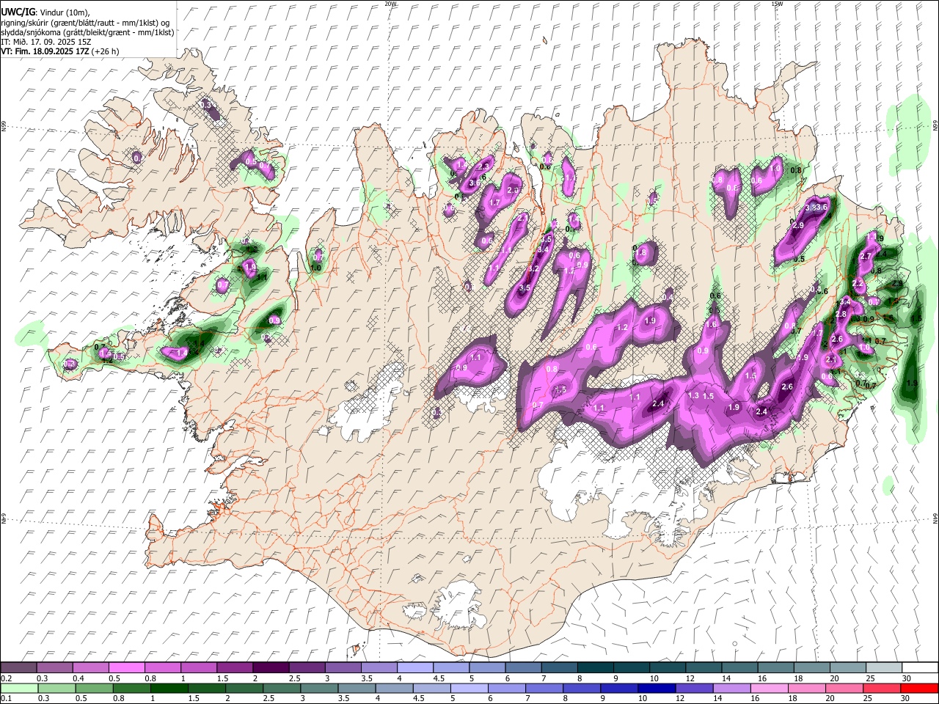Click the bright red lower swatch labeled 30
The width and height of the screenshot is (939, 704).
pyautogui.click(x=919, y=688)
